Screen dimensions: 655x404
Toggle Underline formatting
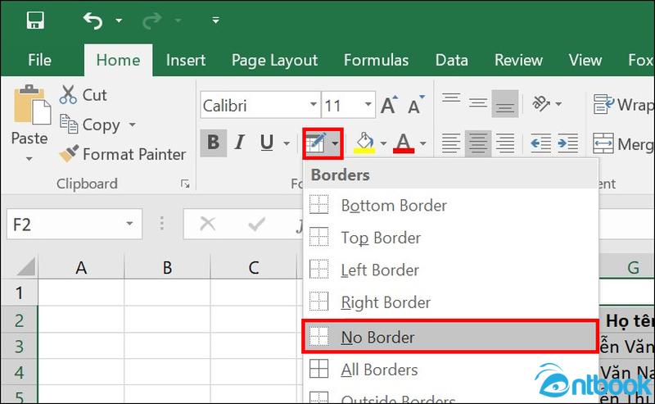(267, 143)
